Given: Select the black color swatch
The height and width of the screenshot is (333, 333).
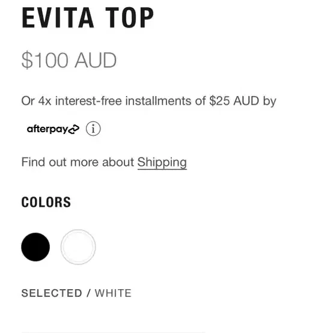Looking at the screenshot, I should tap(35, 247).
